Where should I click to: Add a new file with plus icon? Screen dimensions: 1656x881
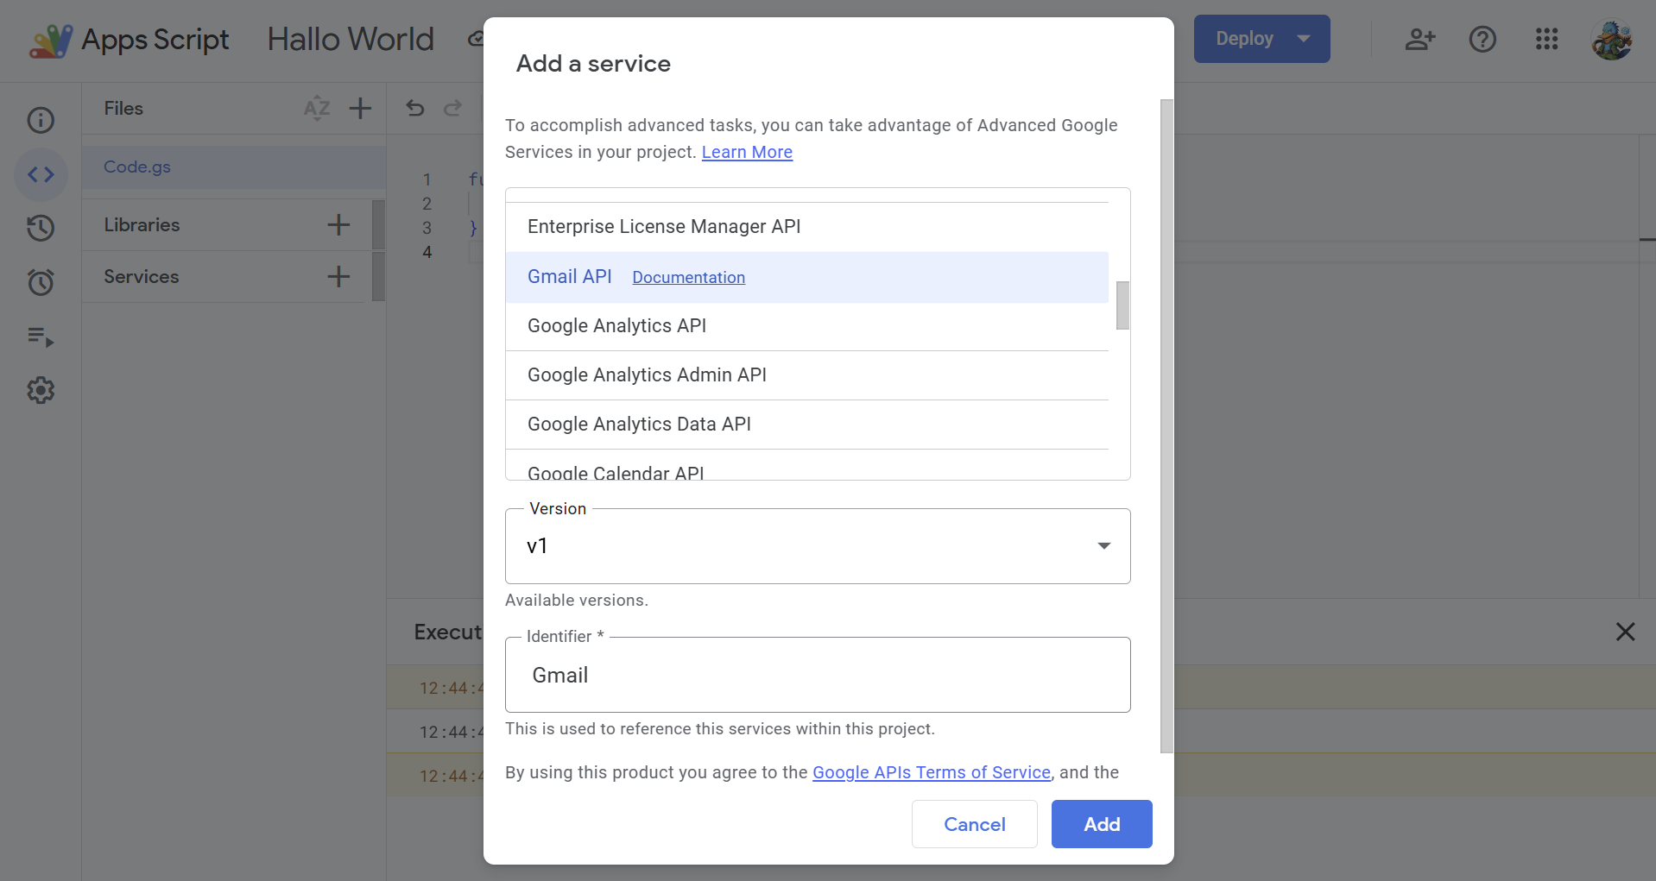(x=360, y=108)
